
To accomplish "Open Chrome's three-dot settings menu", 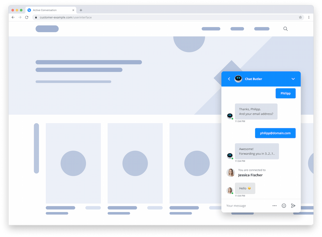I will 309,17.
